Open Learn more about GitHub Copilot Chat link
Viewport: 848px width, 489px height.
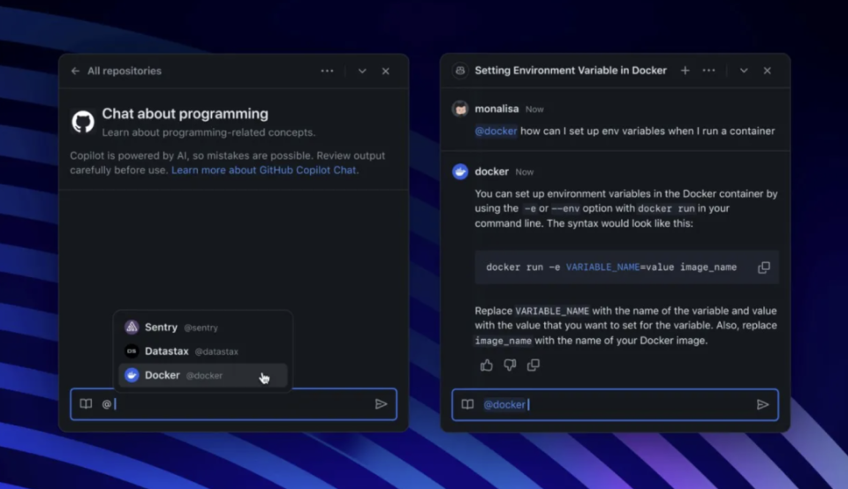(x=264, y=170)
